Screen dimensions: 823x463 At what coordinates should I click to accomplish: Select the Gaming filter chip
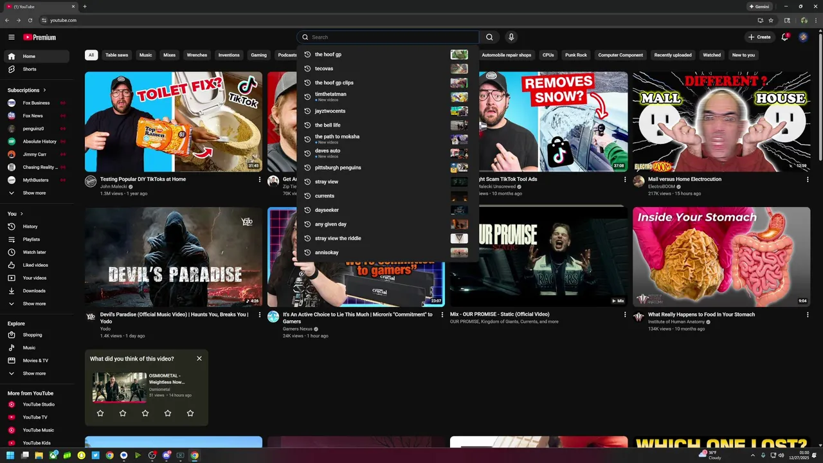pyautogui.click(x=258, y=55)
